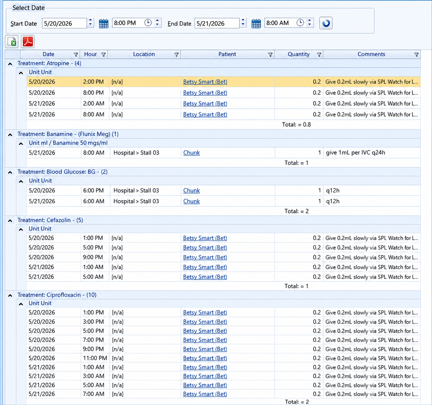
Task: Collapse the Treatment: Ciprofloxacin group
Action: pos(10,295)
